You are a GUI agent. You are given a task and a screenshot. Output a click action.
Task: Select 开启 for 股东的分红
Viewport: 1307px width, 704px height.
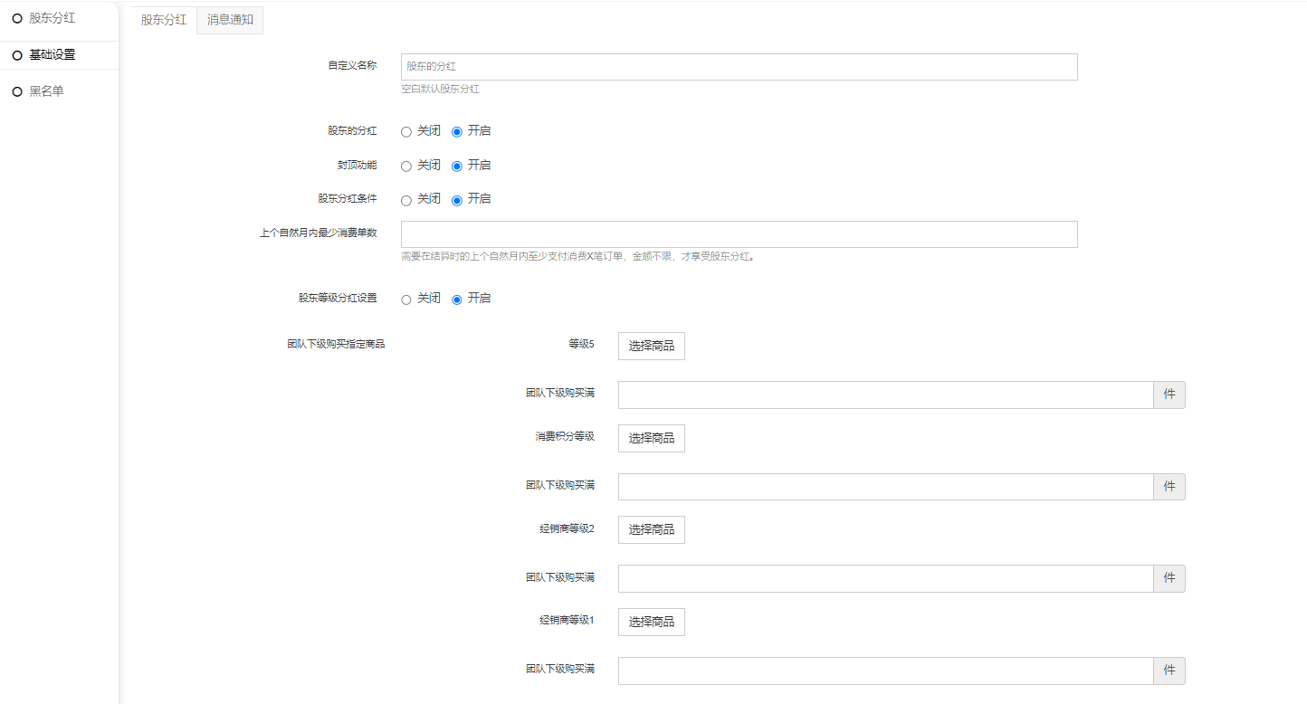(457, 132)
